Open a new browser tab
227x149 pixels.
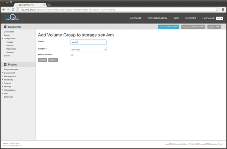point(49,5)
